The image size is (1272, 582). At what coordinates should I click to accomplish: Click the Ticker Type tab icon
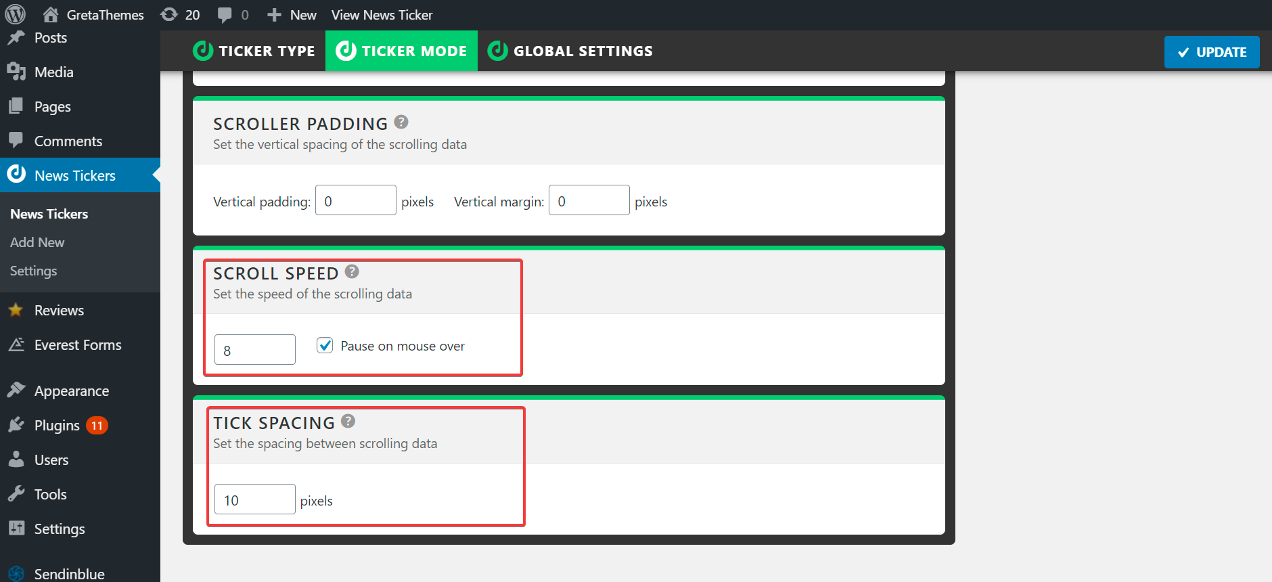point(203,51)
